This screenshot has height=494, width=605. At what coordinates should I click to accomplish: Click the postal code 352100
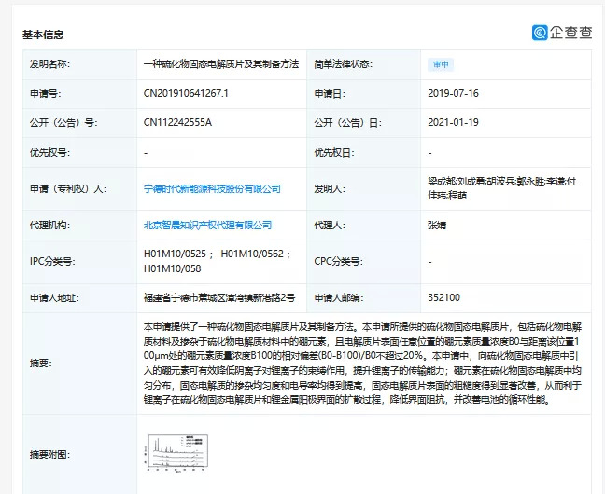click(443, 298)
